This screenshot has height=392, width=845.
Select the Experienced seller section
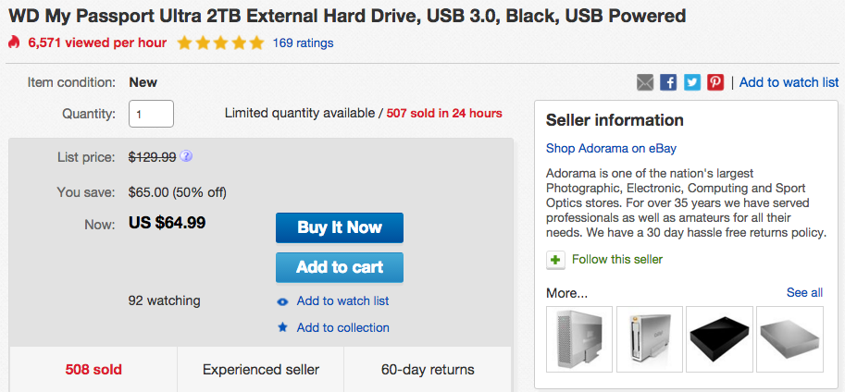click(x=261, y=370)
